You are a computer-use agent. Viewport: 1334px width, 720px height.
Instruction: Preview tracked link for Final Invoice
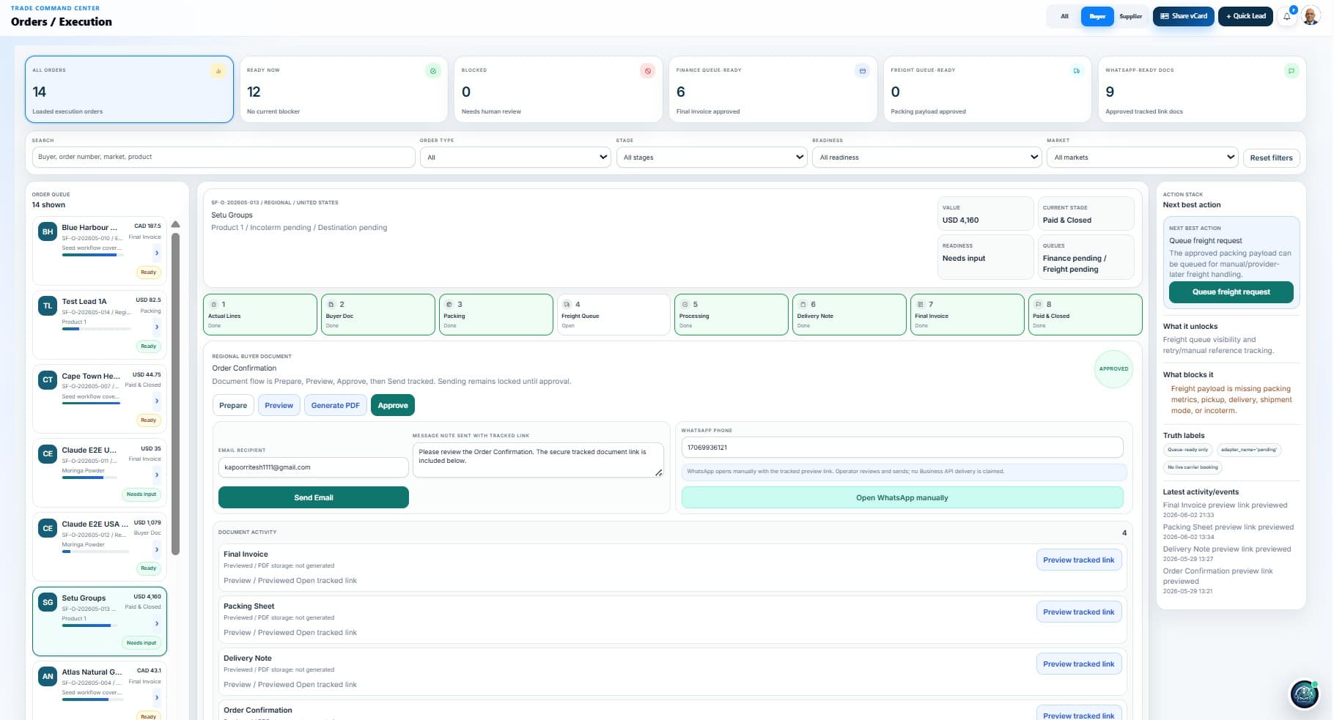tap(1078, 560)
